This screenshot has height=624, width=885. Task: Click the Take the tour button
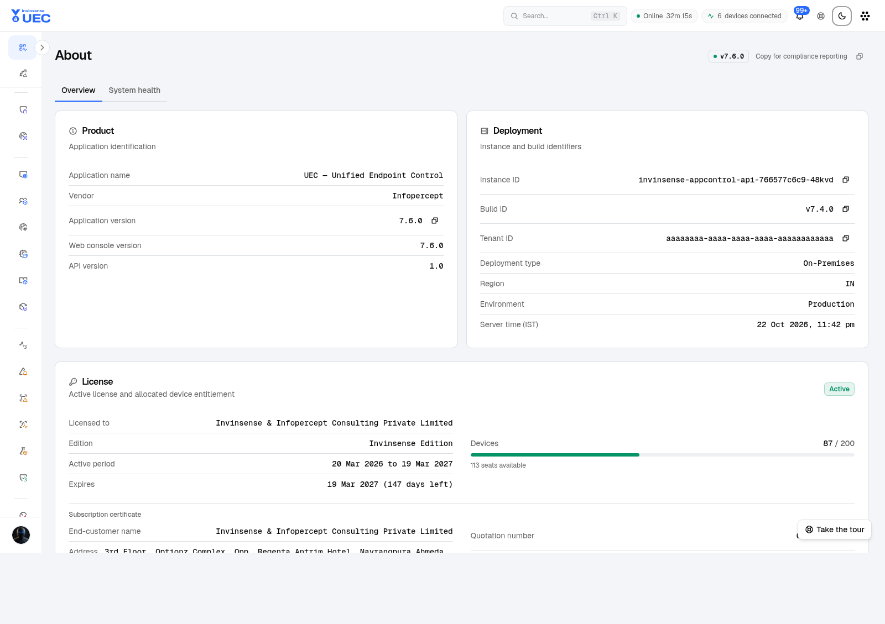tap(835, 529)
